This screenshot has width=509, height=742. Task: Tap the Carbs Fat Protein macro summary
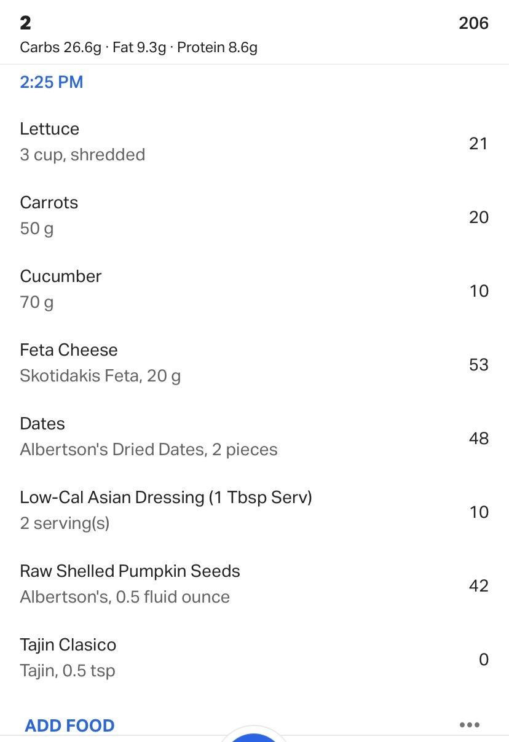click(138, 47)
